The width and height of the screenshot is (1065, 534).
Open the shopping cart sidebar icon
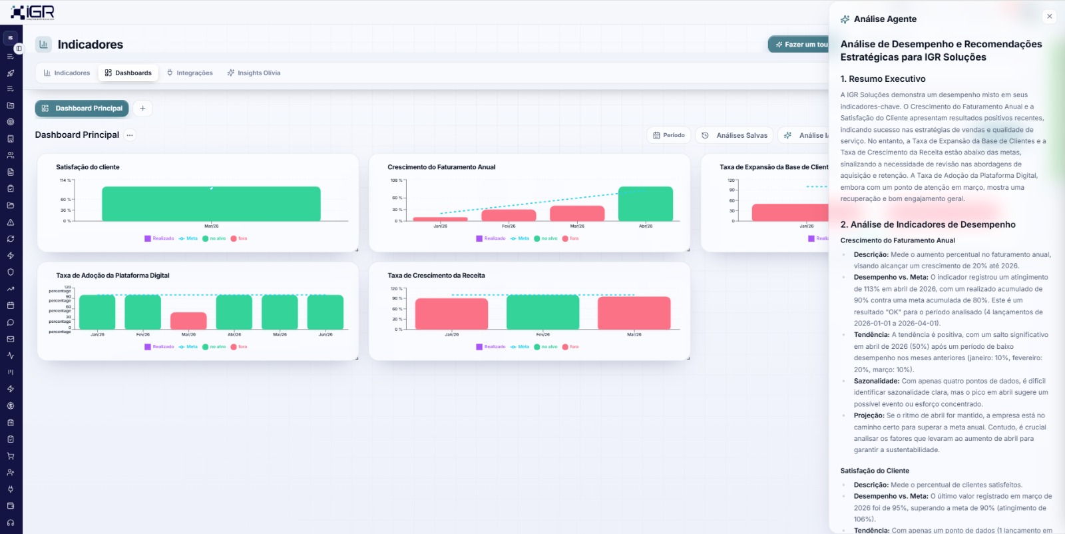[11, 456]
